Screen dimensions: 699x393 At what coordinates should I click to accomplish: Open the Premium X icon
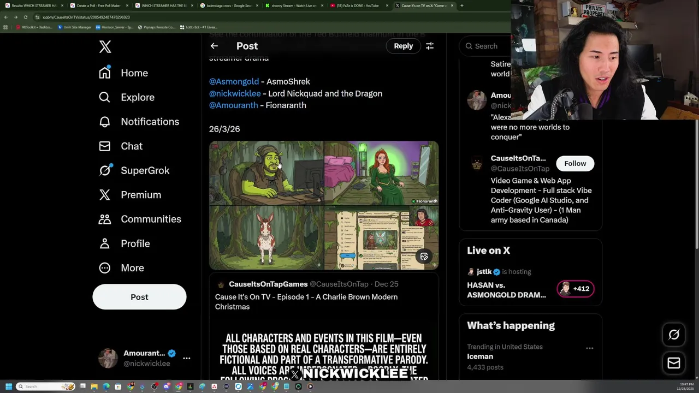[x=104, y=195]
